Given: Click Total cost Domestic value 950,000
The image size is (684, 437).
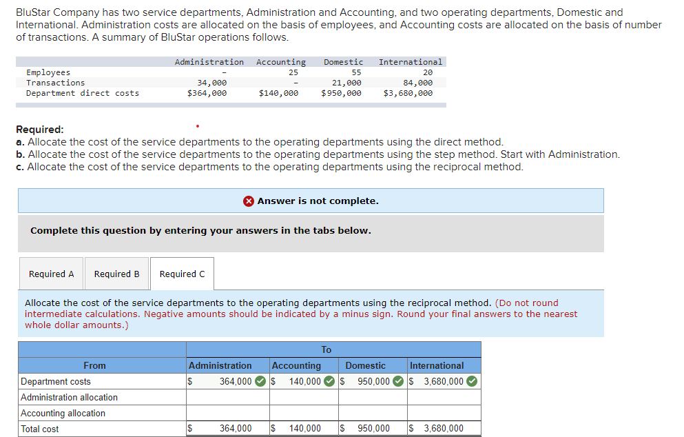Looking at the screenshot, I should pyautogui.click(x=373, y=428).
